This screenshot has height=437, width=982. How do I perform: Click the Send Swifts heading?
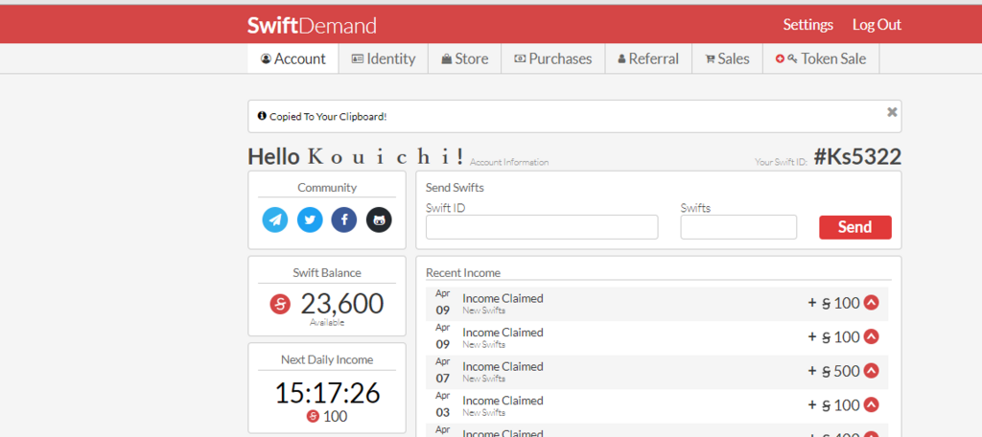[455, 187]
